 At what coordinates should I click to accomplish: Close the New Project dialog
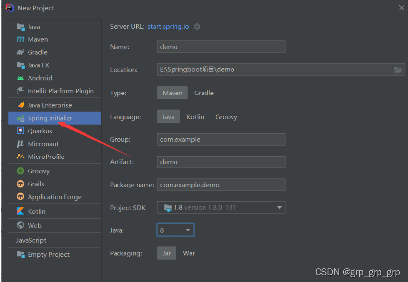[x=401, y=8]
